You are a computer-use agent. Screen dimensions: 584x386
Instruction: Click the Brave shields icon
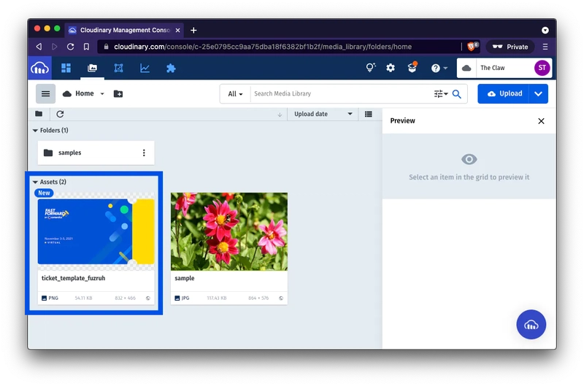pos(472,46)
